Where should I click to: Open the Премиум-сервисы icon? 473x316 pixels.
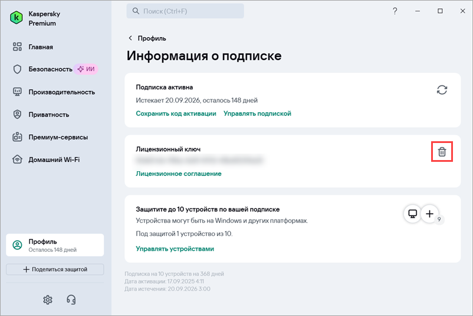17,137
